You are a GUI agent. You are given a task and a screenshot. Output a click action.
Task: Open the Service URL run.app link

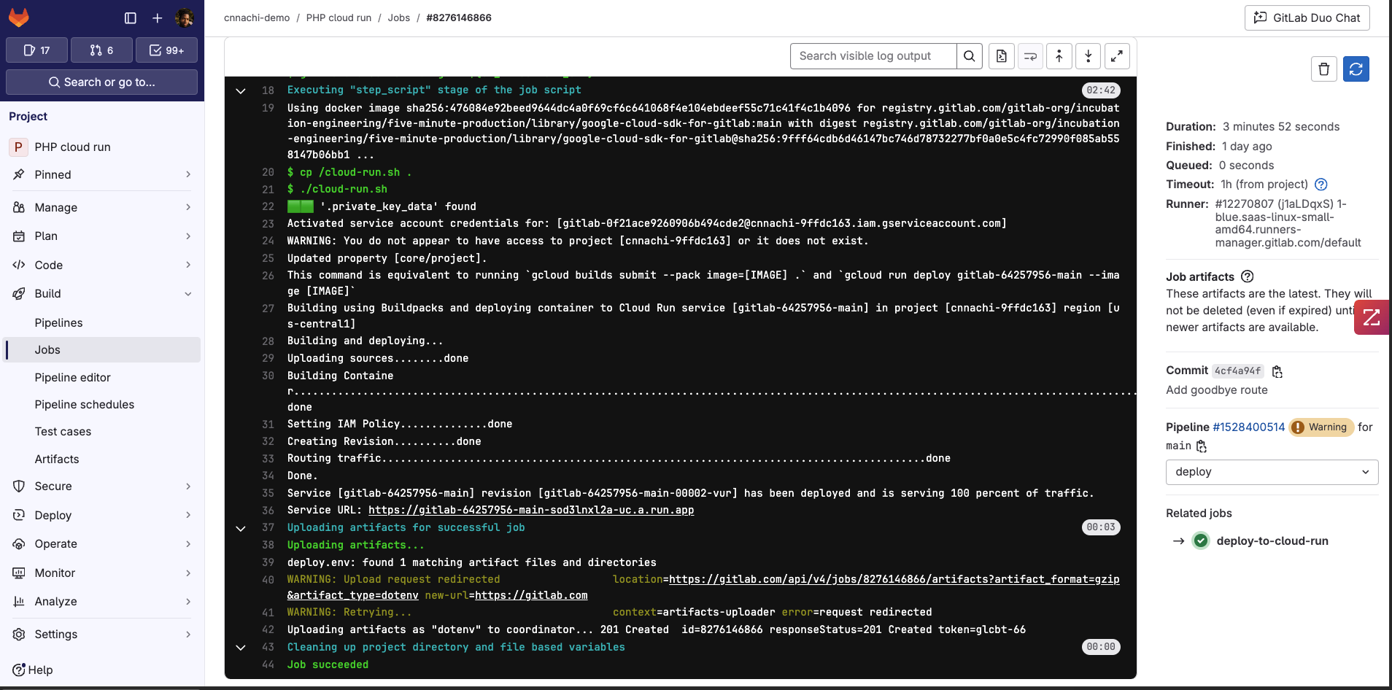coord(531,511)
